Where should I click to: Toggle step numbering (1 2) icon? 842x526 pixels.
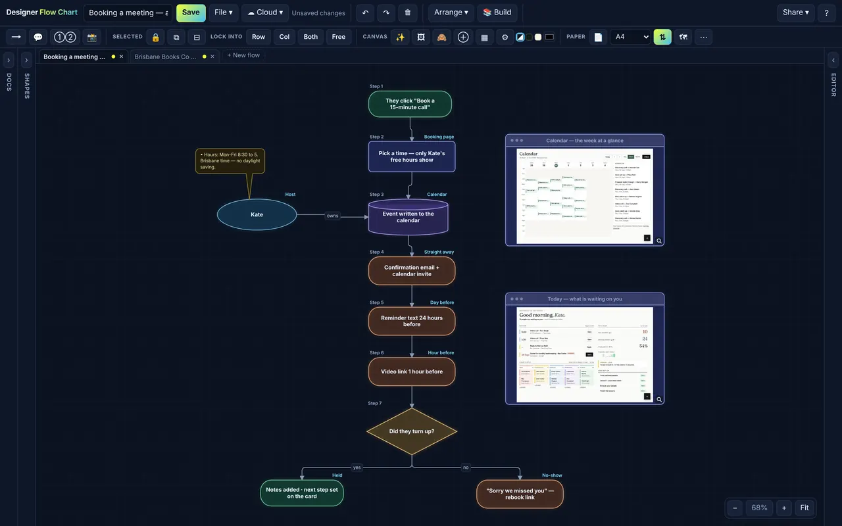point(64,37)
